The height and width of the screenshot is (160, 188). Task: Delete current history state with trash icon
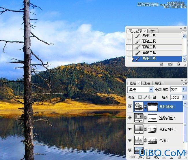coord(178,64)
